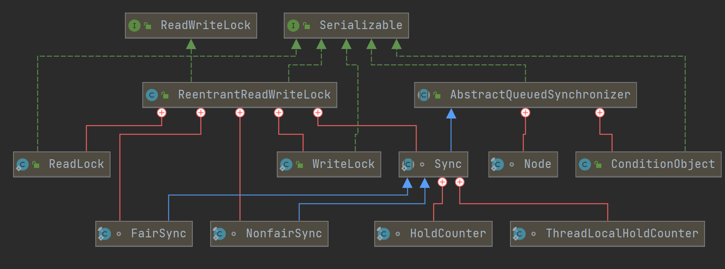Image resolution: width=725 pixels, height=269 pixels.
Task: Click the AbstractQueuedSynchronizer abstract class icon
Action: [424, 95]
